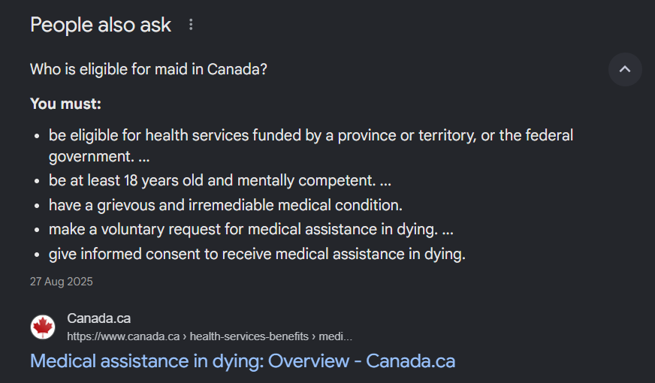655x383 pixels.
Task: Click the bold "You must:" text
Action: click(65, 104)
